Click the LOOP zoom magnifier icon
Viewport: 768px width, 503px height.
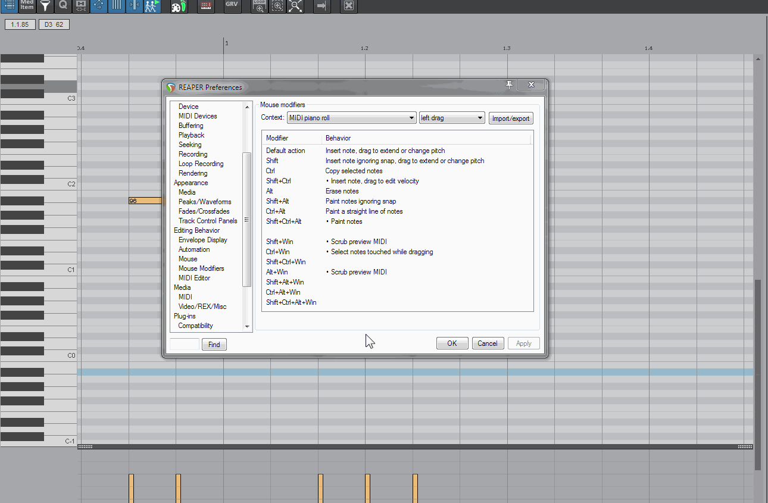260,6
